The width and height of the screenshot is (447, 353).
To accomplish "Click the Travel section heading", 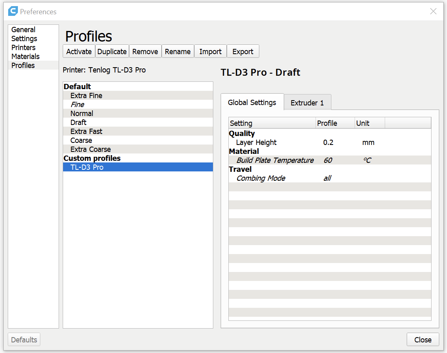I will point(240,169).
